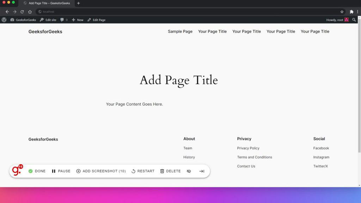The height and width of the screenshot is (203, 361).
Task: Click the plus New icon in admin bar
Action: click(73, 20)
